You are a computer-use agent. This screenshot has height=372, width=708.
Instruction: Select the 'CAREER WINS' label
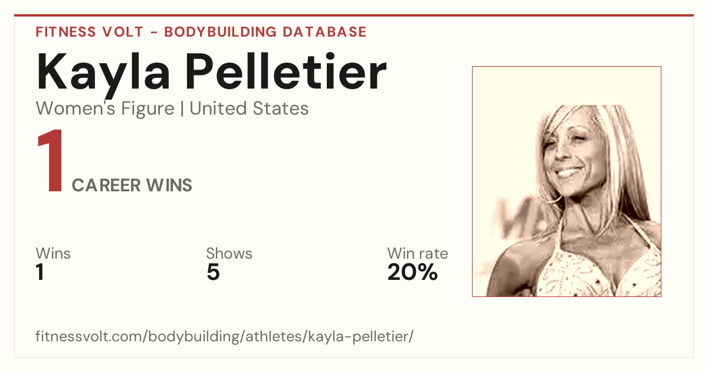tap(132, 185)
